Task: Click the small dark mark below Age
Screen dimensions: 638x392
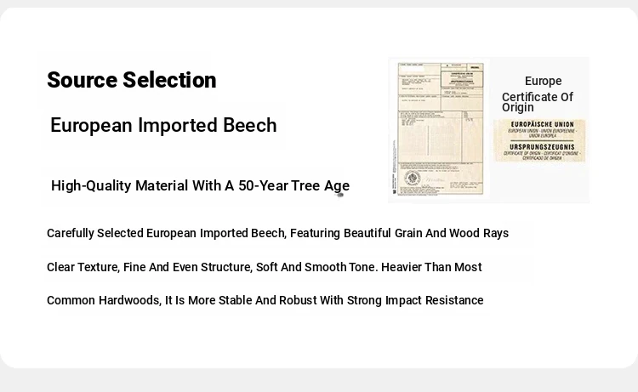Action: tap(339, 196)
